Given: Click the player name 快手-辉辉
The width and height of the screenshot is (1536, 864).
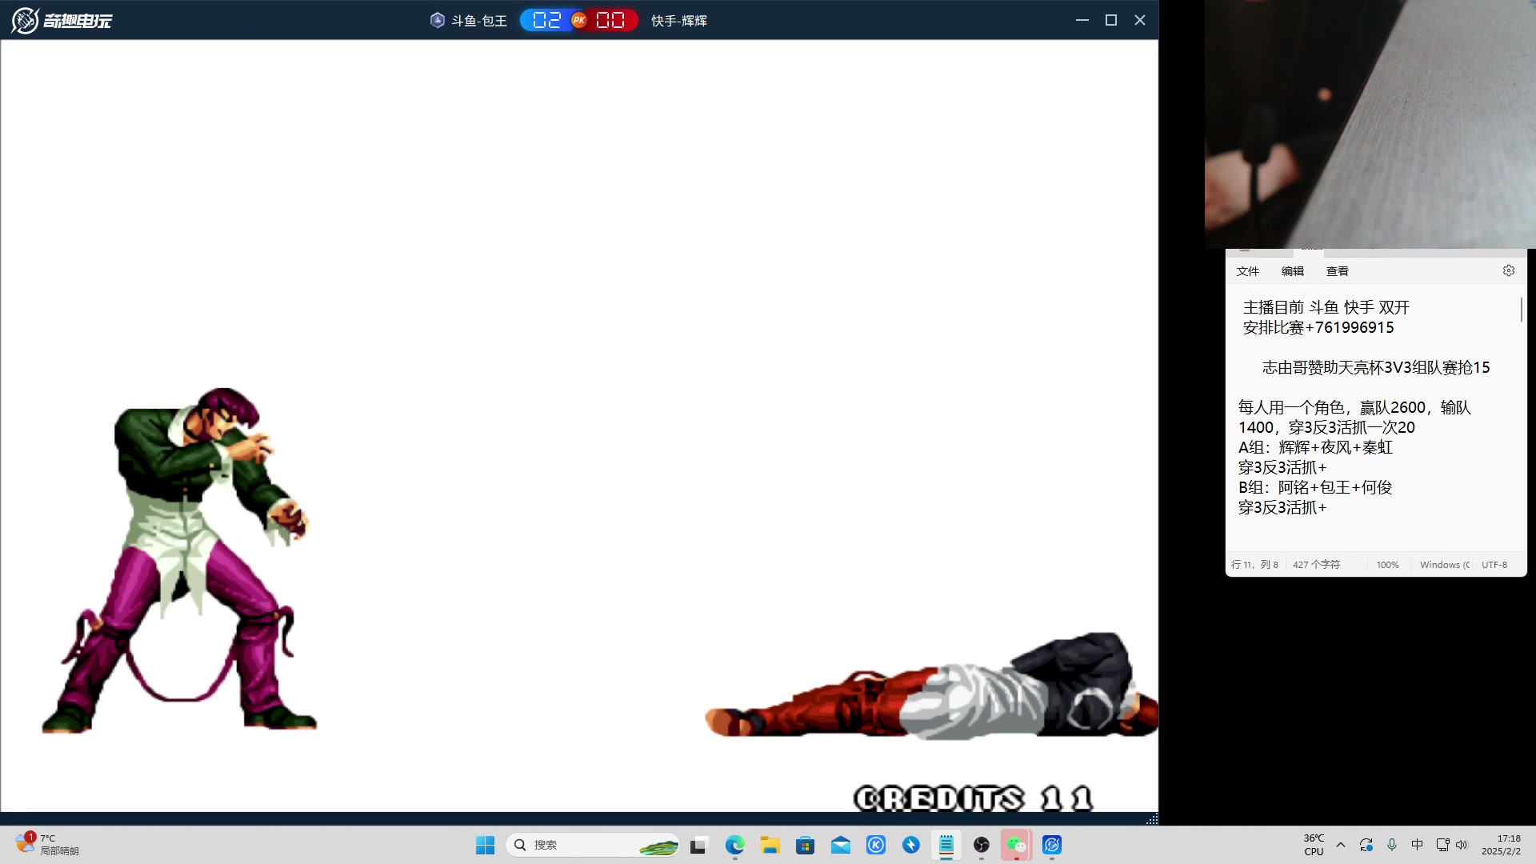Looking at the screenshot, I should [x=679, y=21].
